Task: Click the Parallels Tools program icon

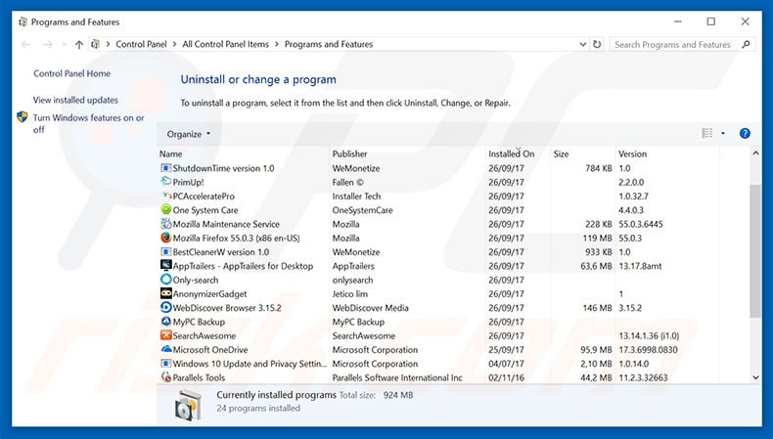Action: (166, 377)
